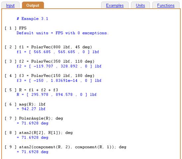
Task: Click the R result vector 295.978
Action: point(57,95)
